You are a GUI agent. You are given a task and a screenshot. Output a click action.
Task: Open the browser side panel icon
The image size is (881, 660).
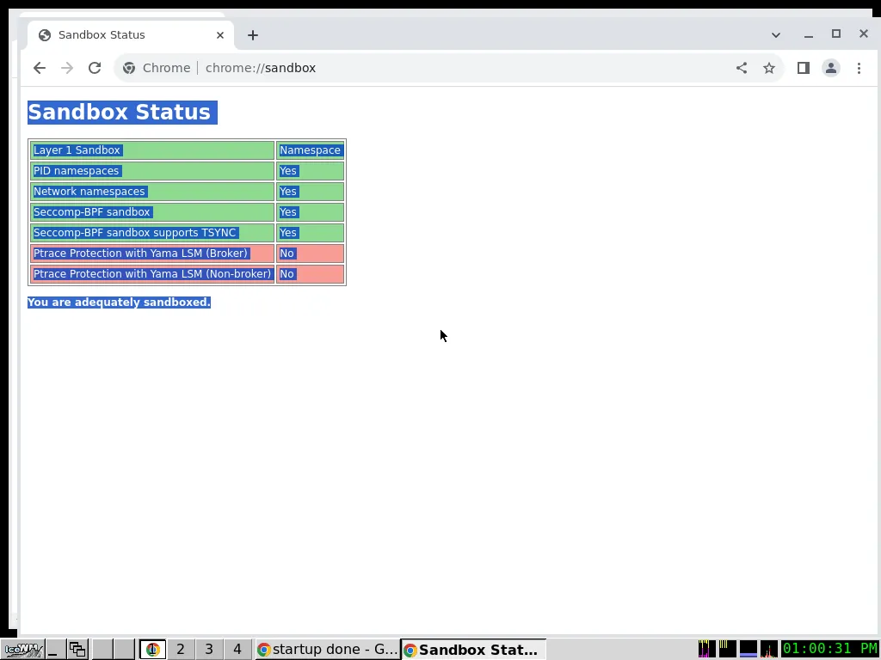[x=803, y=68]
